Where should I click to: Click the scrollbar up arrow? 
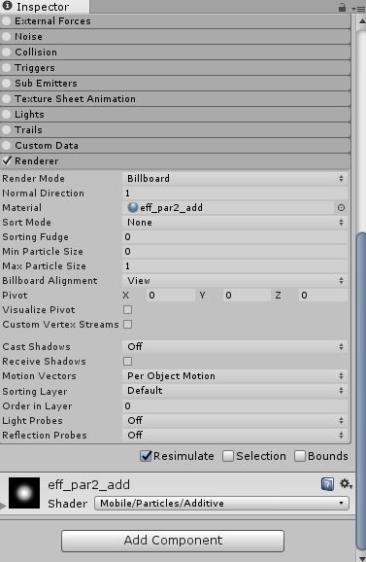(361, 21)
